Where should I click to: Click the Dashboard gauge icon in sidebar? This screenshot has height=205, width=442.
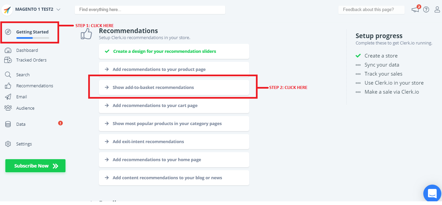click(x=8, y=50)
